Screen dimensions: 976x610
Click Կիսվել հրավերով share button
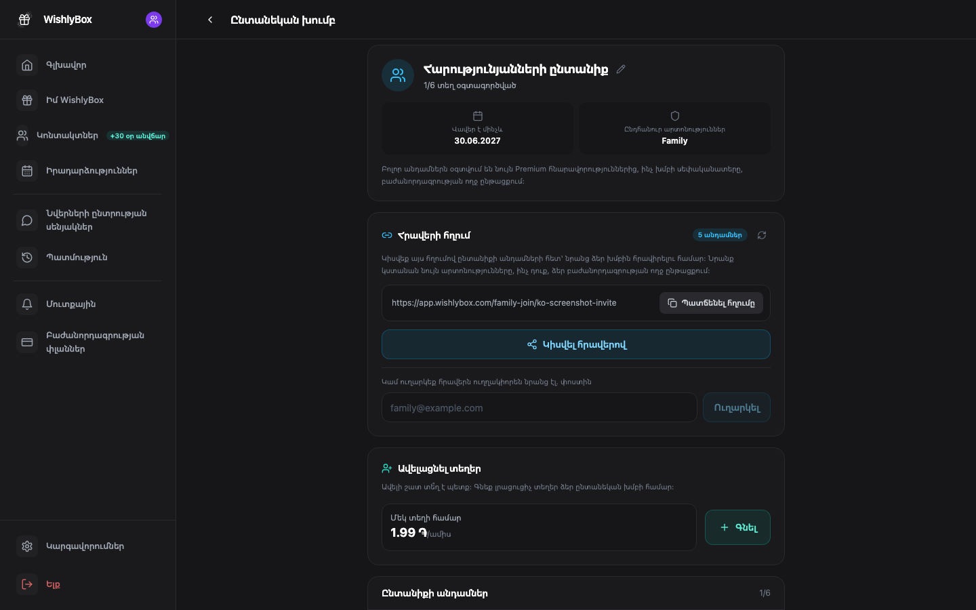tap(576, 344)
